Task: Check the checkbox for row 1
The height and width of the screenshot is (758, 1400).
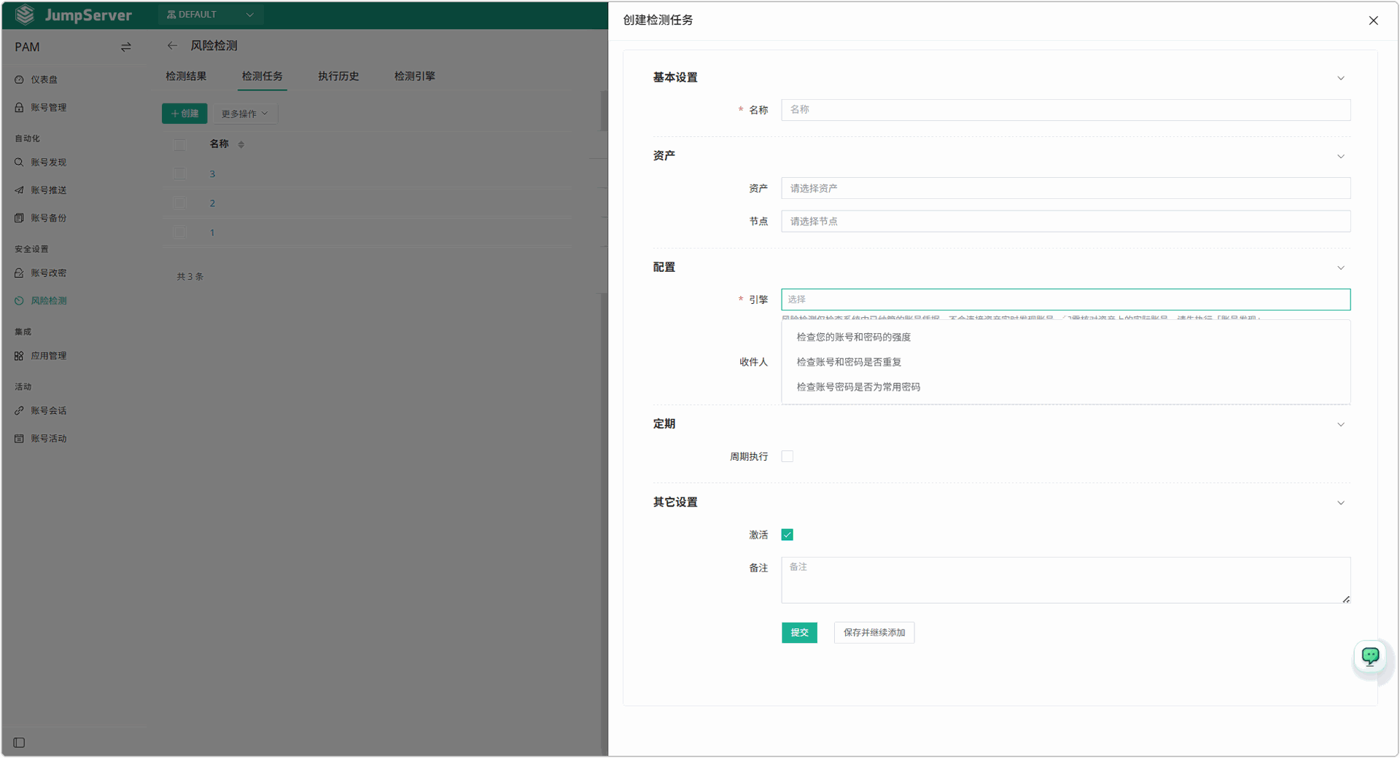Action: point(179,233)
